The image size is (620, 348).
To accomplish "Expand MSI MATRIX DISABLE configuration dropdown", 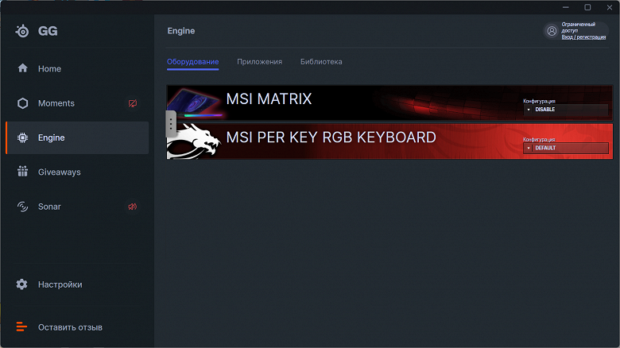I will click(x=565, y=110).
